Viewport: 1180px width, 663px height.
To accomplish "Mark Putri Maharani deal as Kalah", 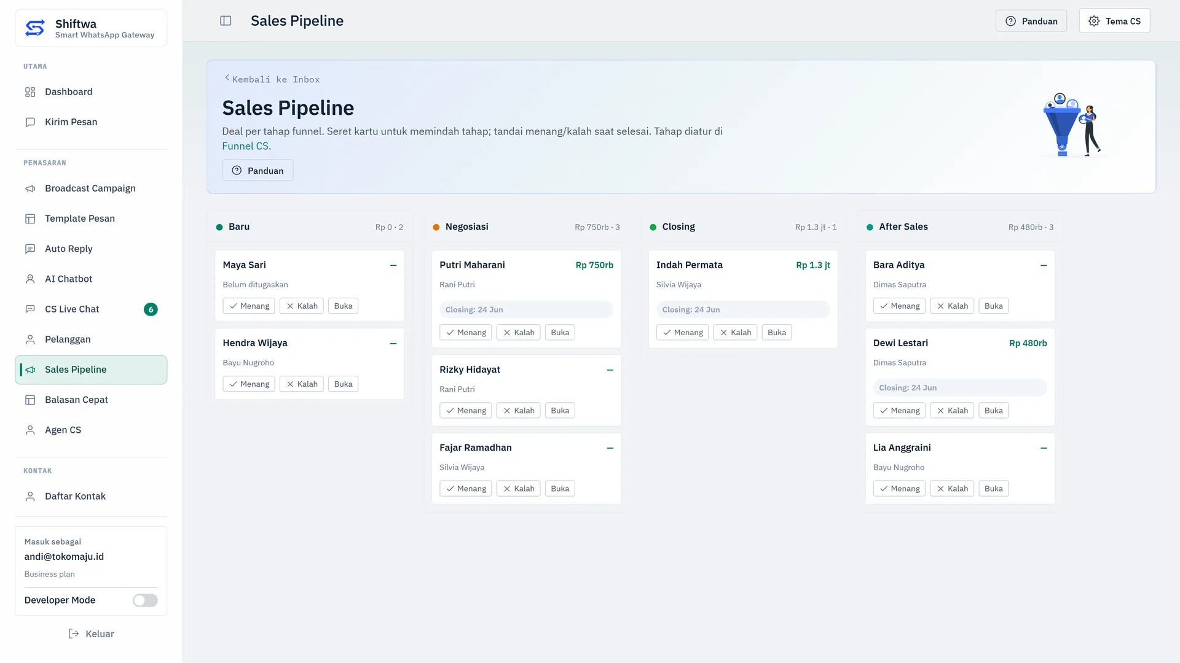I will 519,333.
